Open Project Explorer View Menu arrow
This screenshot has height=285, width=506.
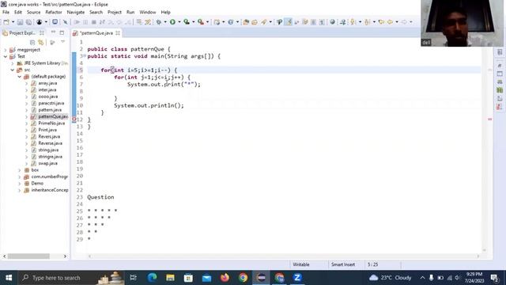point(63,42)
